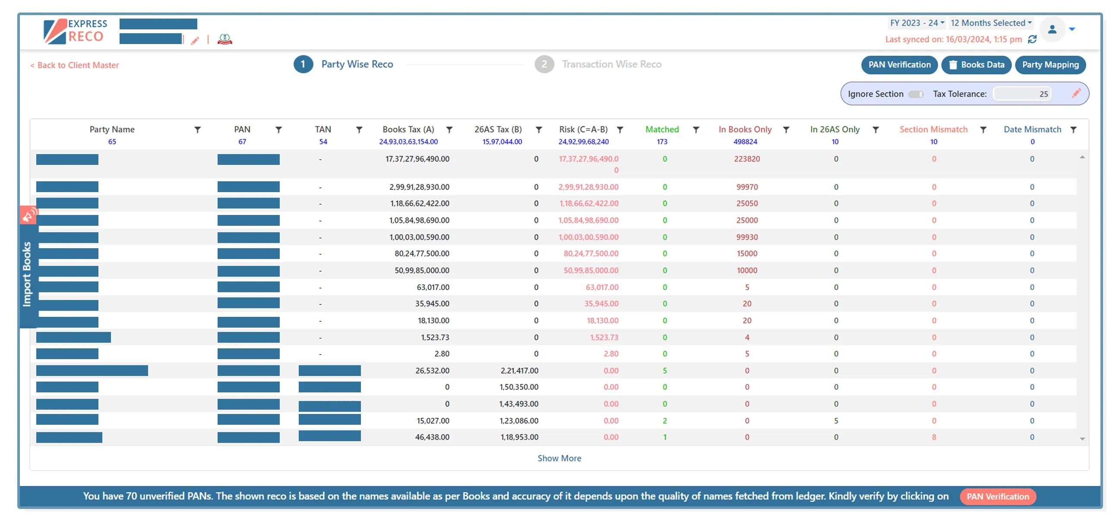Click the income tax emblem icon
Viewport: 1119px width, 518px height.
(224, 40)
